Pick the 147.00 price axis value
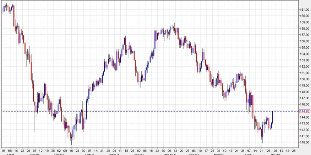Screen dimensions: 311x155 click(304, 98)
